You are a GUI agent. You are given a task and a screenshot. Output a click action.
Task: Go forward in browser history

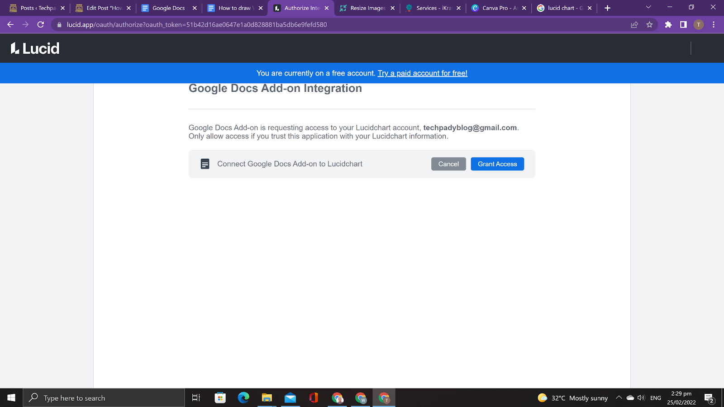click(x=25, y=24)
